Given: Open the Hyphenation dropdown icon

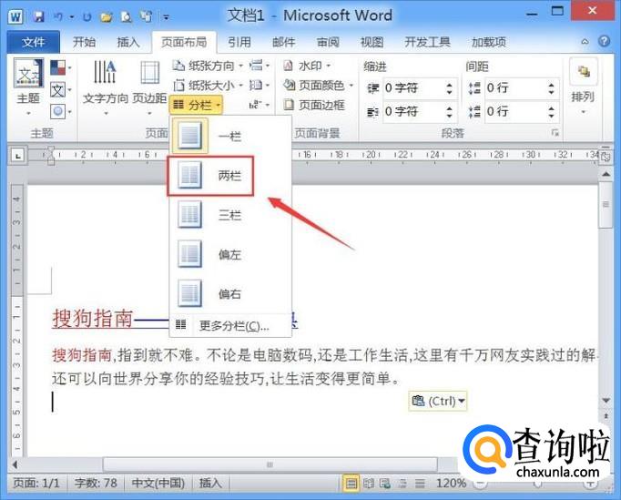Looking at the screenshot, I should coord(260,105).
